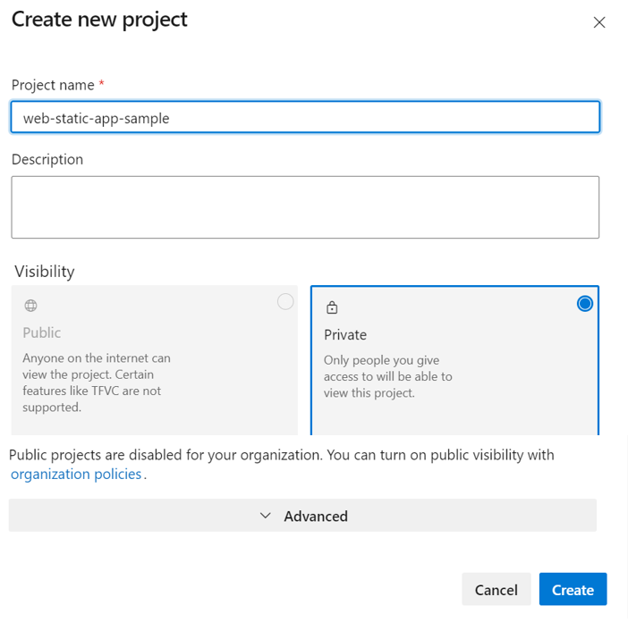The width and height of the screenshot is (628, 622).
Task: Click the Public card title text
Action: (x=42, y=332)
